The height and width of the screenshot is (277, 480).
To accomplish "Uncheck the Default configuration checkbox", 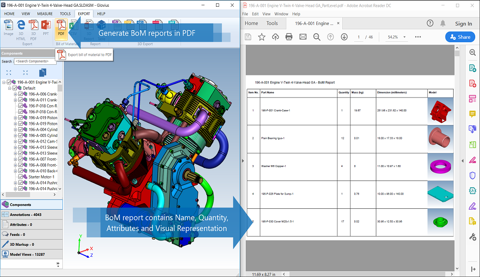I will point(15,88).
